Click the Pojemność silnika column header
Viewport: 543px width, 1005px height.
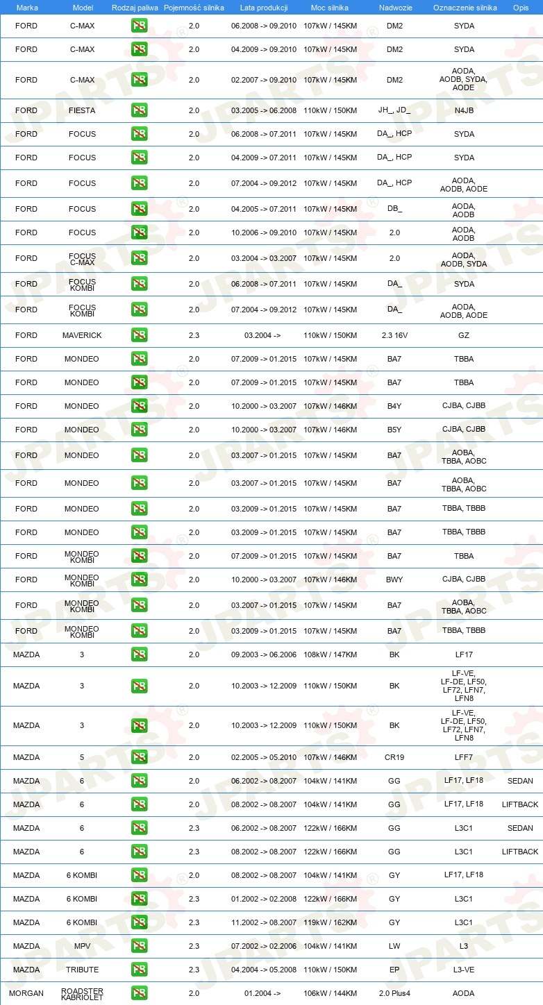[x=194, y=8]
